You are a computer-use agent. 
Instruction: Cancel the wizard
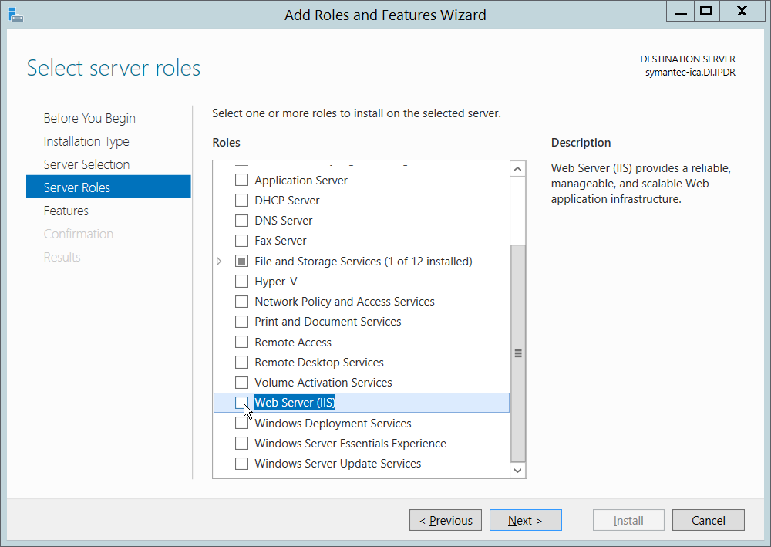tap(708, 520)
